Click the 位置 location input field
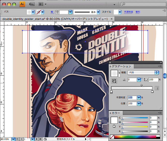The image size is (167, 141). pos(132,104)
